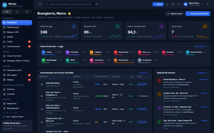Click the Personale e turni icon
214x133 pixels.
coord(4,70)
